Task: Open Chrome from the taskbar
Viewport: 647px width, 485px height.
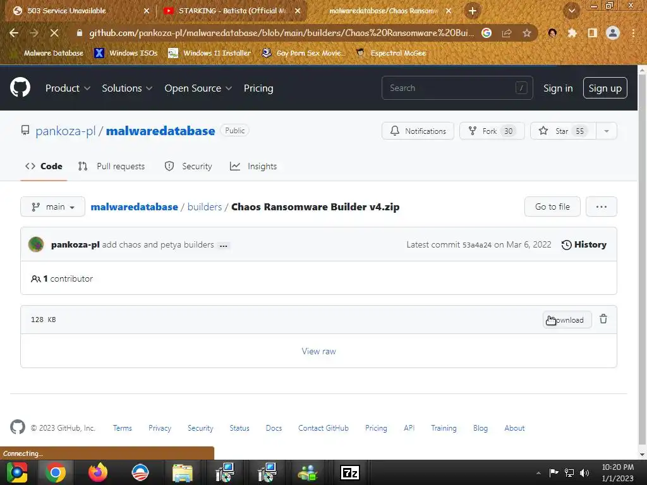Action: click(56, 472)
